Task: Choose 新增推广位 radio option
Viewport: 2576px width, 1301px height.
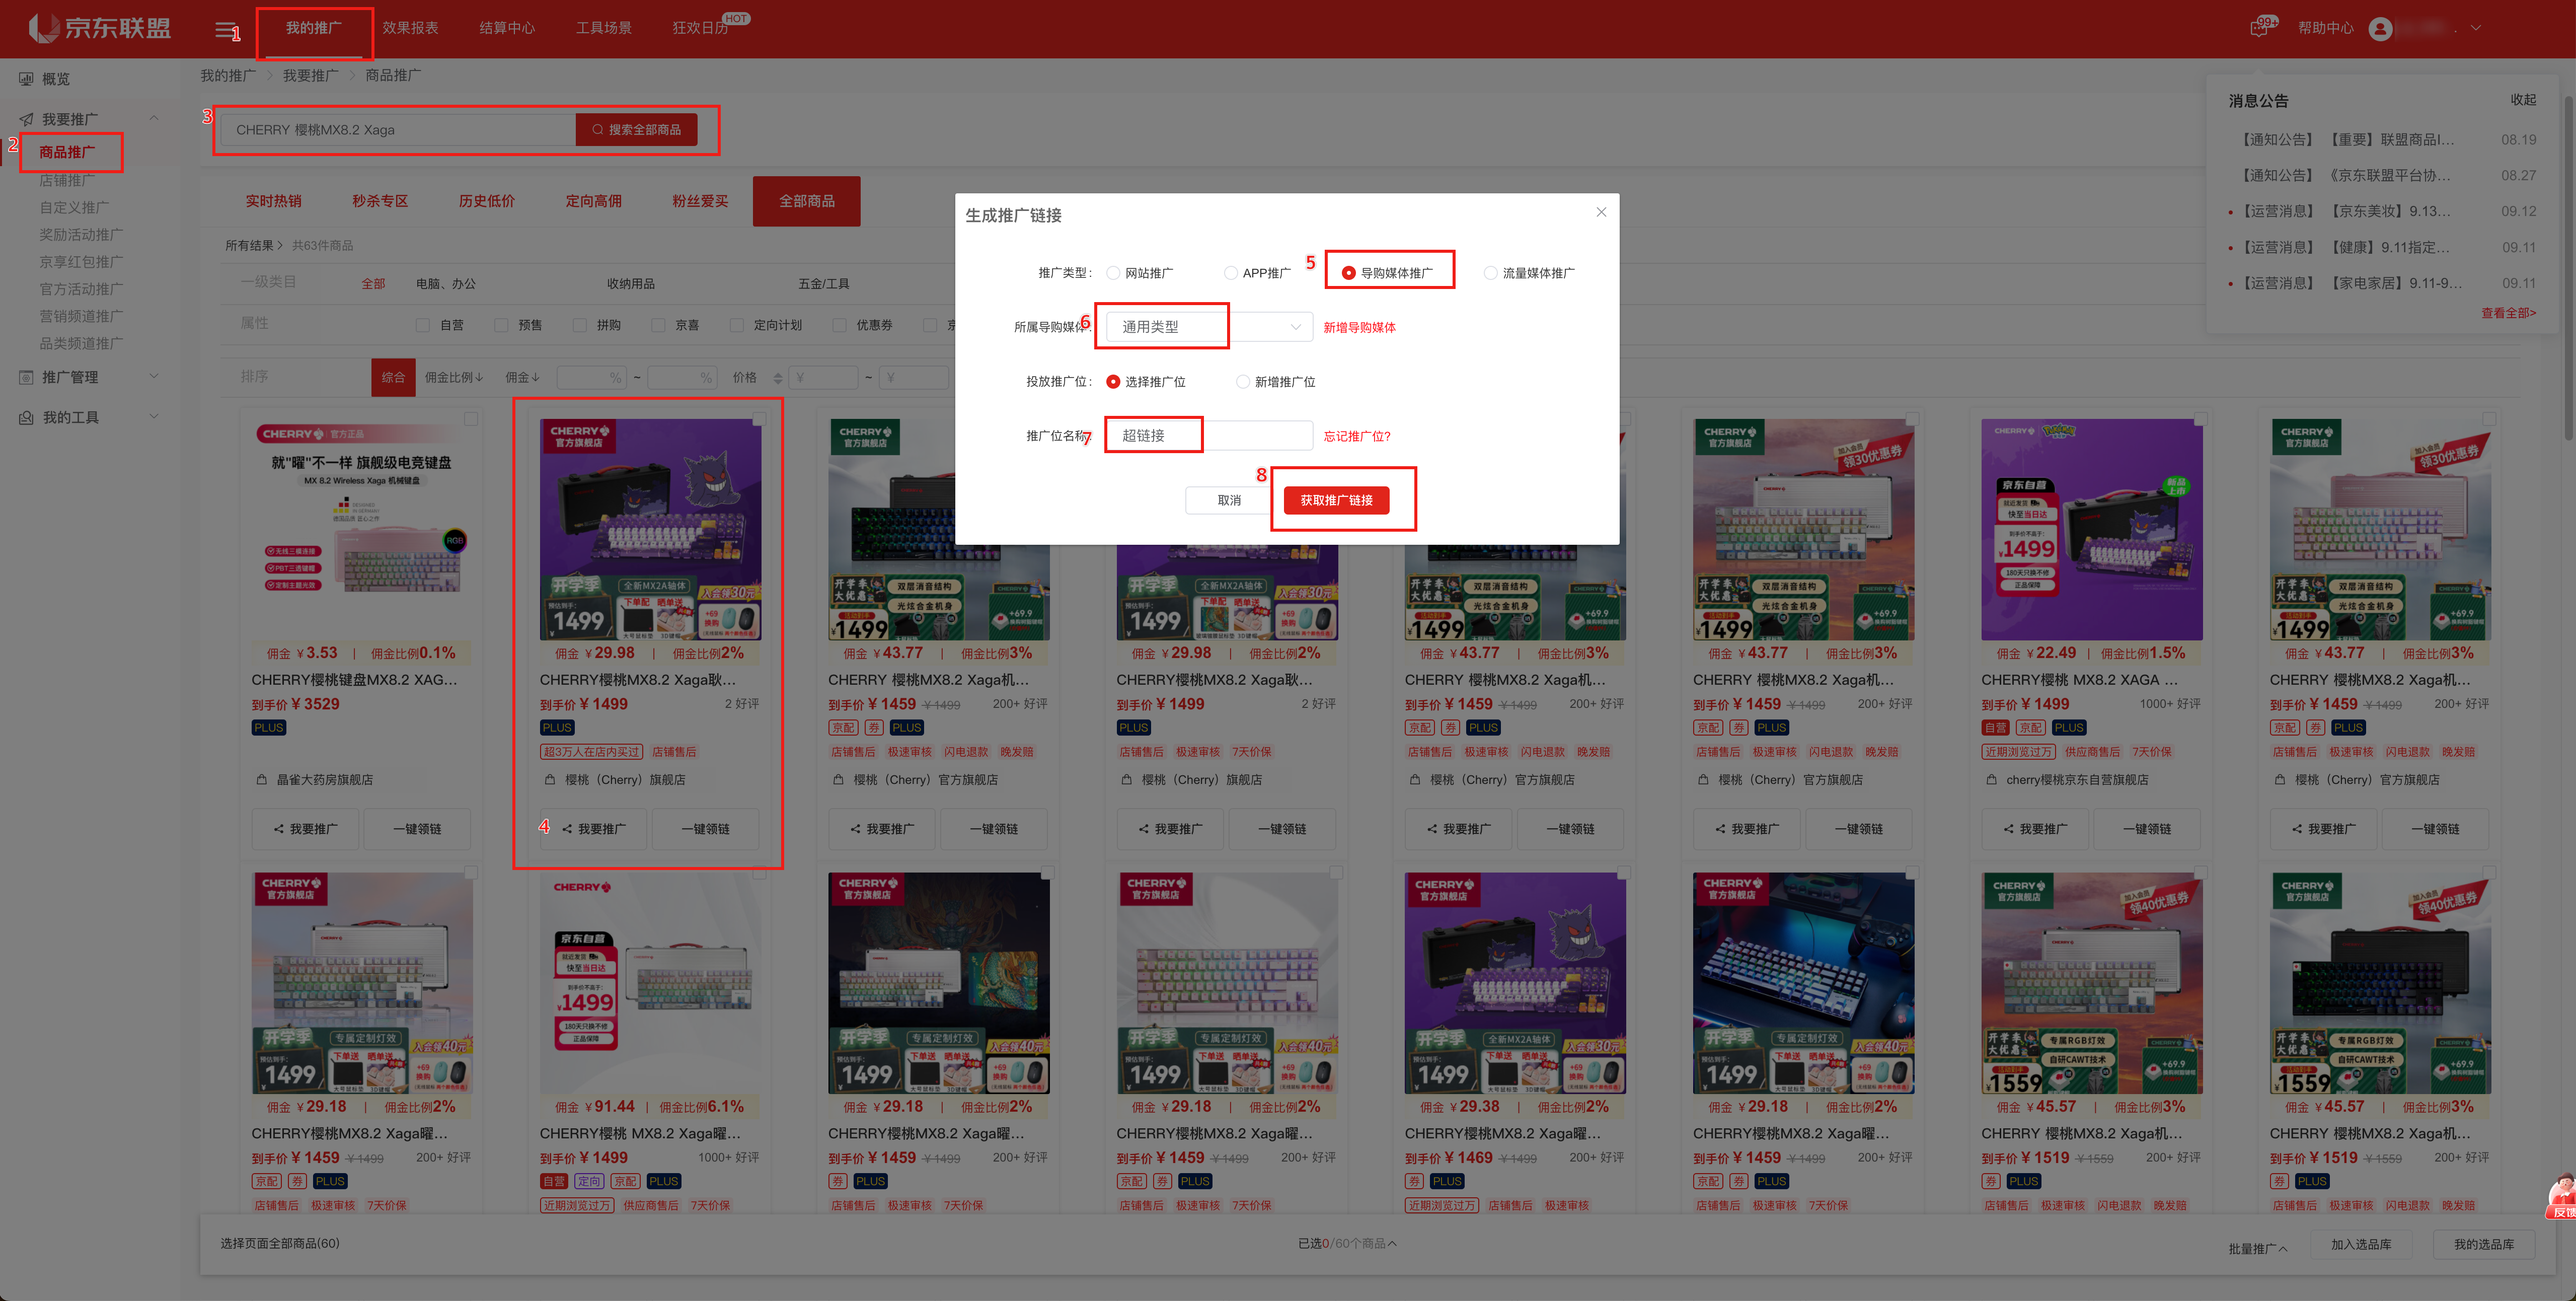Action: (1242, 382)
